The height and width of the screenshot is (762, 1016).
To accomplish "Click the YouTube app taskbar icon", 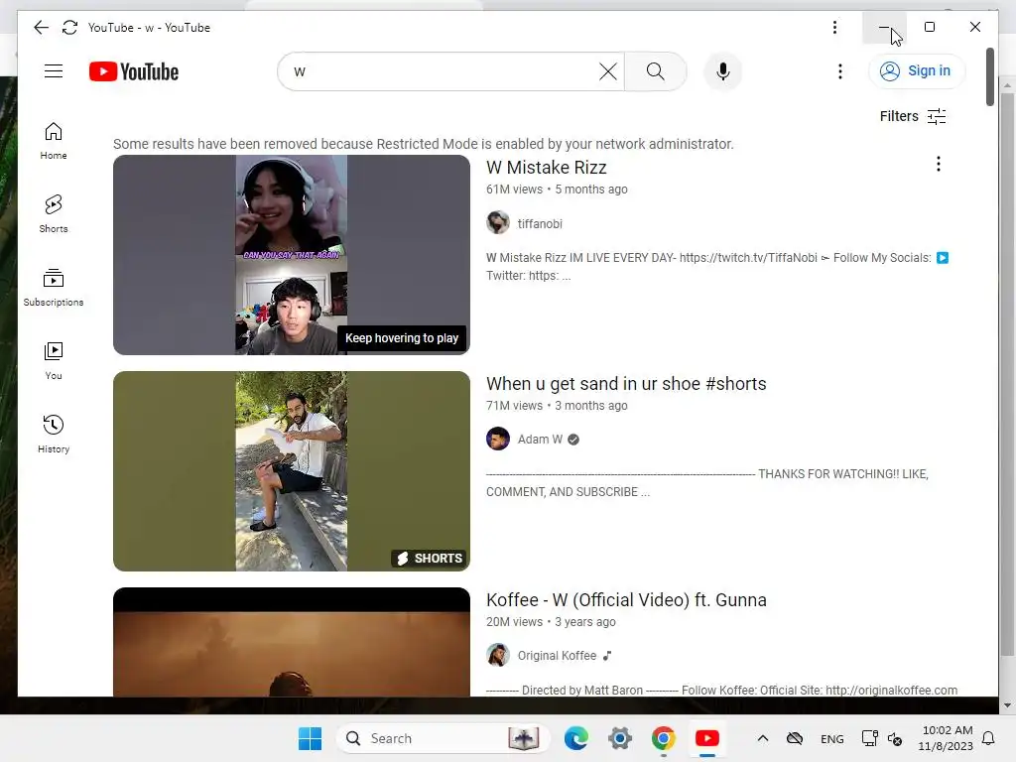I will [706, 738].
